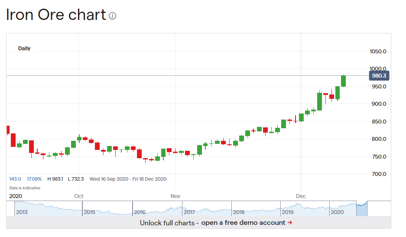Click the Oct label on the date axis
The height and width of the screenshot is (237, 406).
pyautogui.click(x=79, y=196)
